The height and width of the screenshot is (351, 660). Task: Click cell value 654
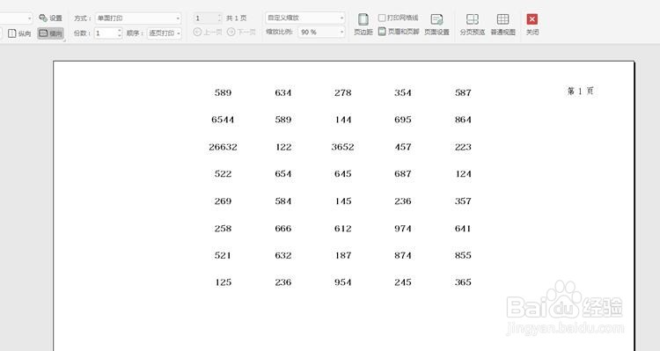point(282,174)
